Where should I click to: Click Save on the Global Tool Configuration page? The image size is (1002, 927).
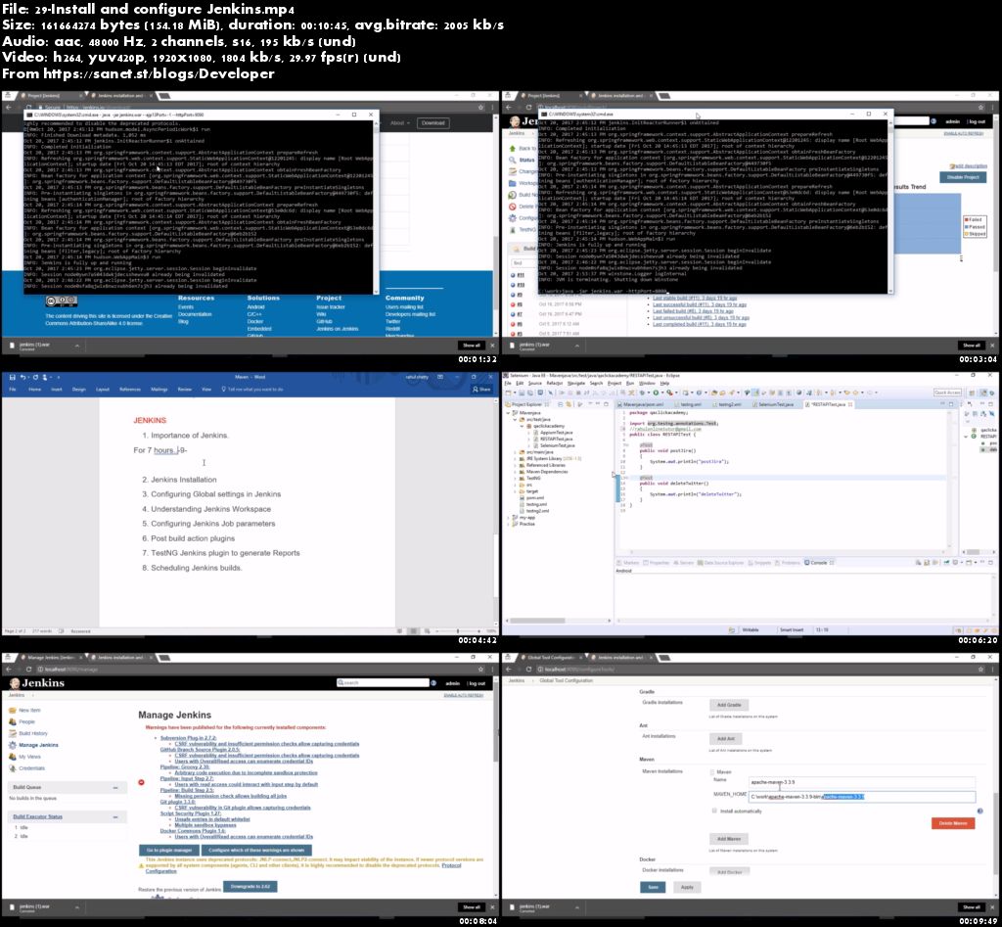tap(653, 888)
